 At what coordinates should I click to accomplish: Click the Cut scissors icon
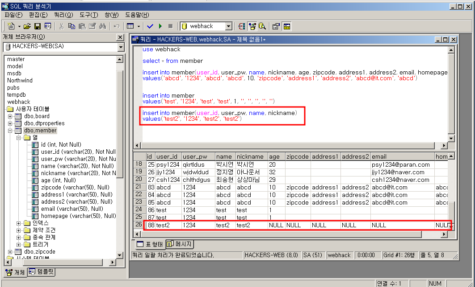coord(62,26)
